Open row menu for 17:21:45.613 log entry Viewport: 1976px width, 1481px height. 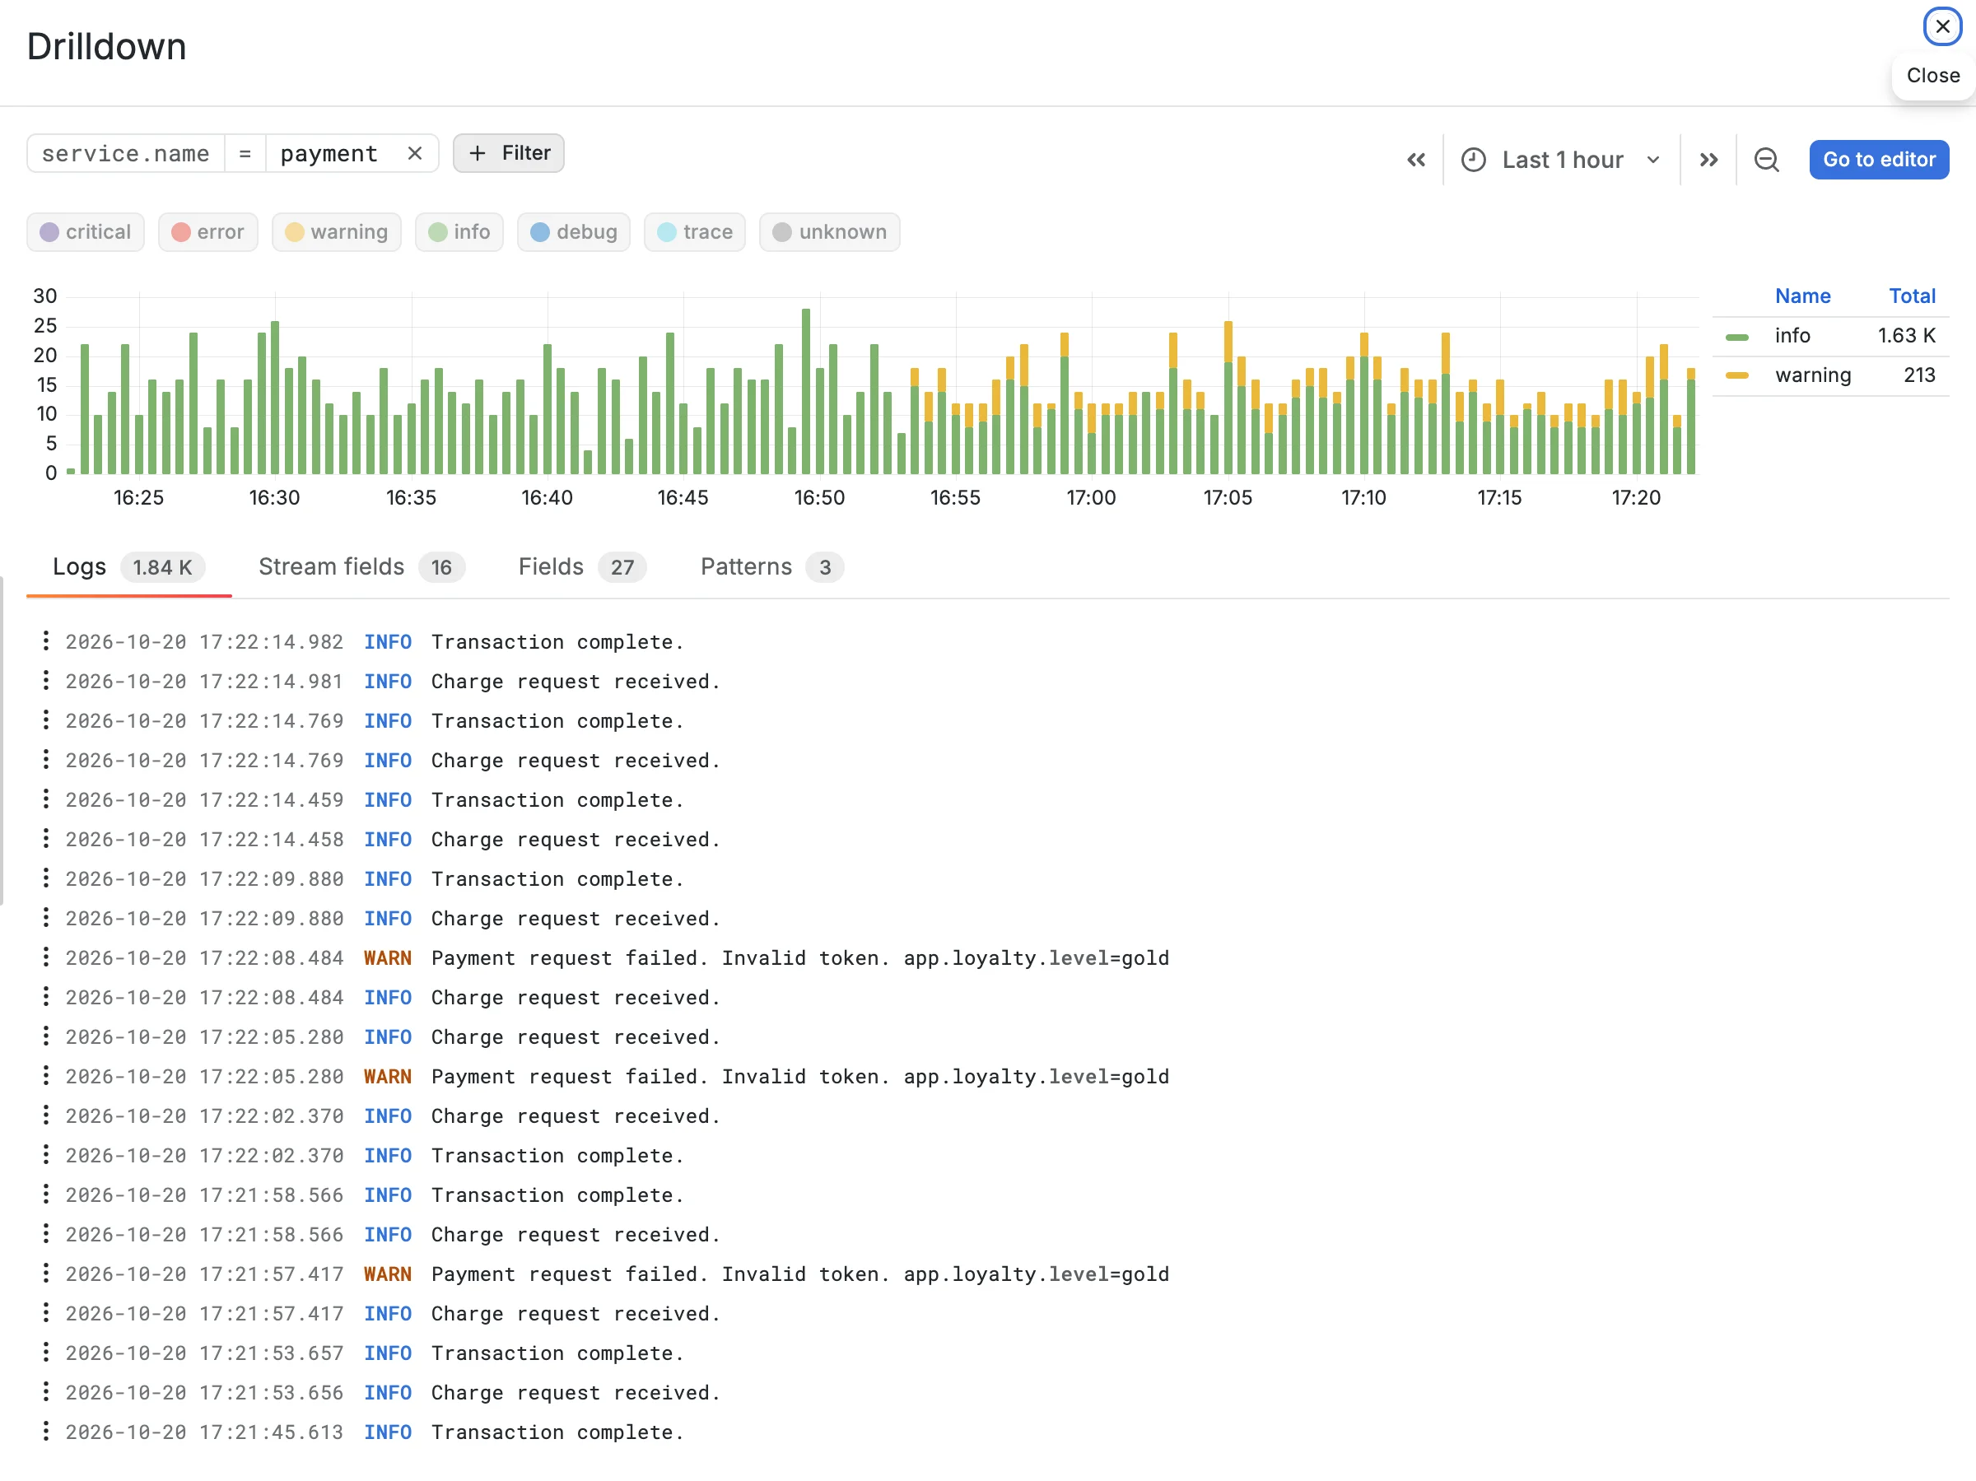pos(45,1432)
